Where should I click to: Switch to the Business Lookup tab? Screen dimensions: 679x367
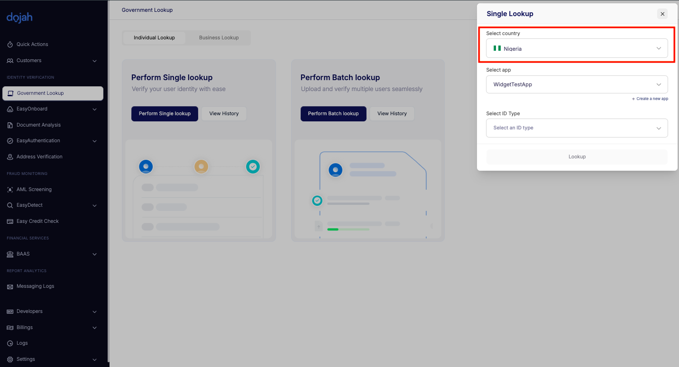[219, 38]
